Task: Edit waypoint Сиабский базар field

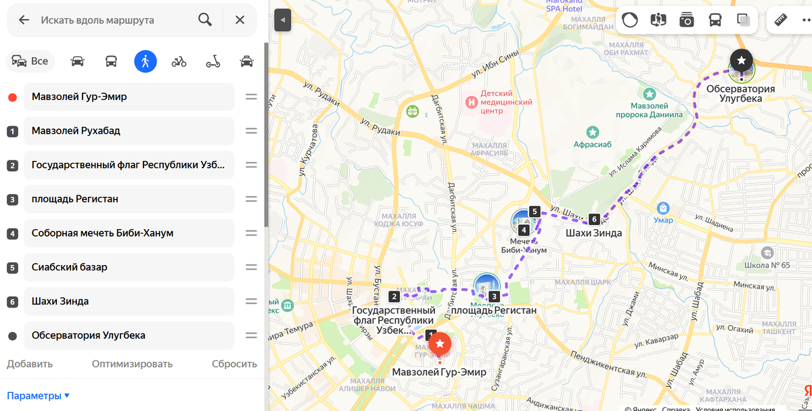Action: (129, 267)
